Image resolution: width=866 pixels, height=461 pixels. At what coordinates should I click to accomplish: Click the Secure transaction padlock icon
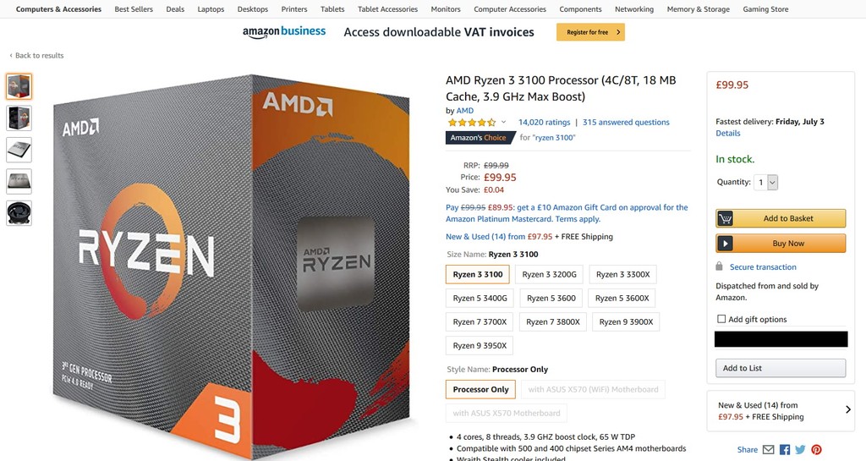pos(721,267)
